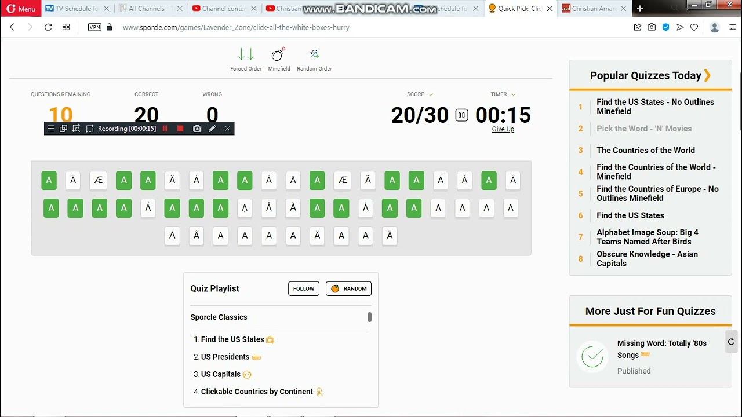Open the Opera Menu button
This screenshot has height=417, width=742.
pos(21,8)
